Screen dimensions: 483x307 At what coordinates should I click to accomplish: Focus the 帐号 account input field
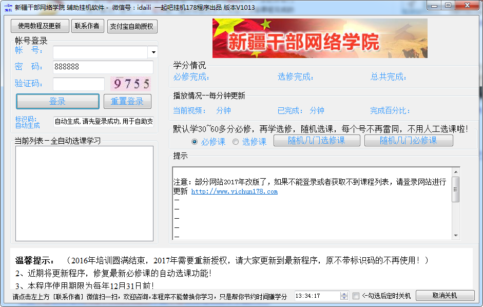pyautogui.click(x=101, y=52)
